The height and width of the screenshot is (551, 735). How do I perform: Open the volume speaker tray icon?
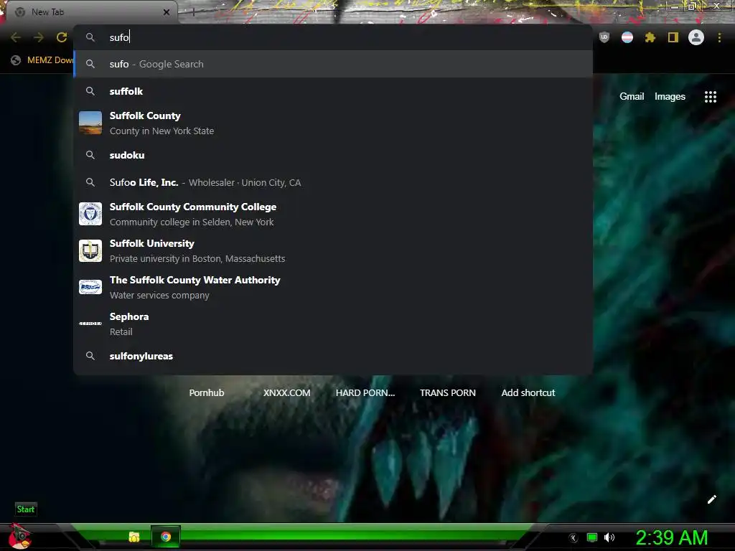609,537
